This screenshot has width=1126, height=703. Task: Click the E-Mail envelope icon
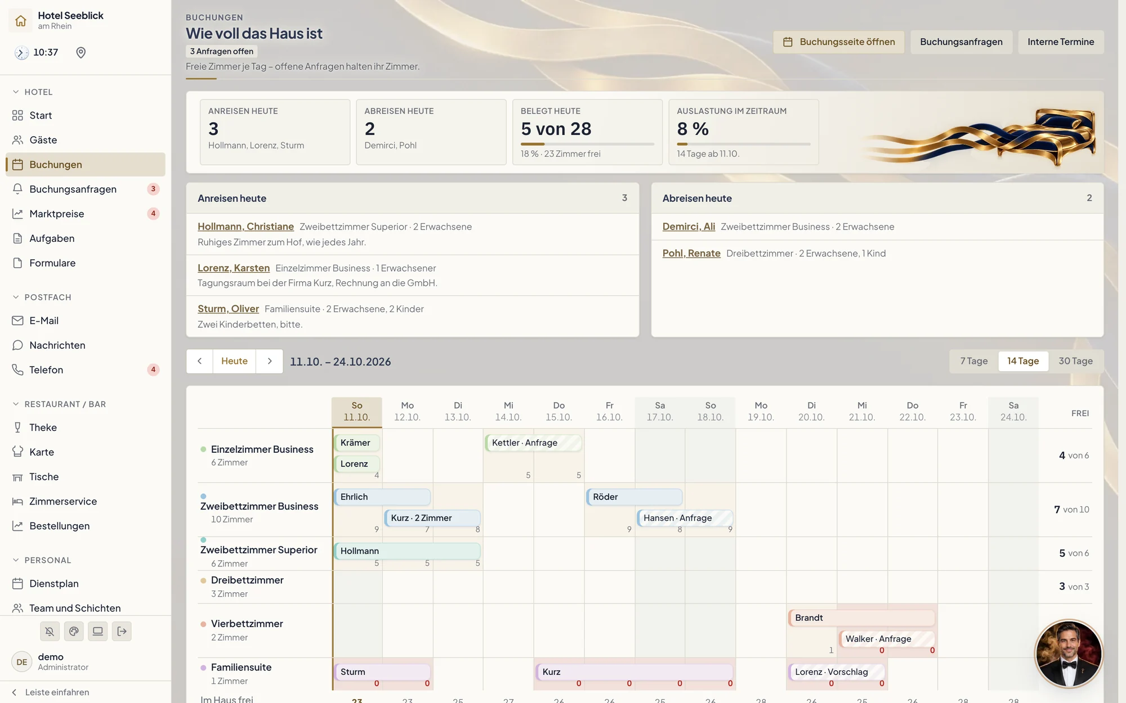pyautogui.click(x=17, y=321)
